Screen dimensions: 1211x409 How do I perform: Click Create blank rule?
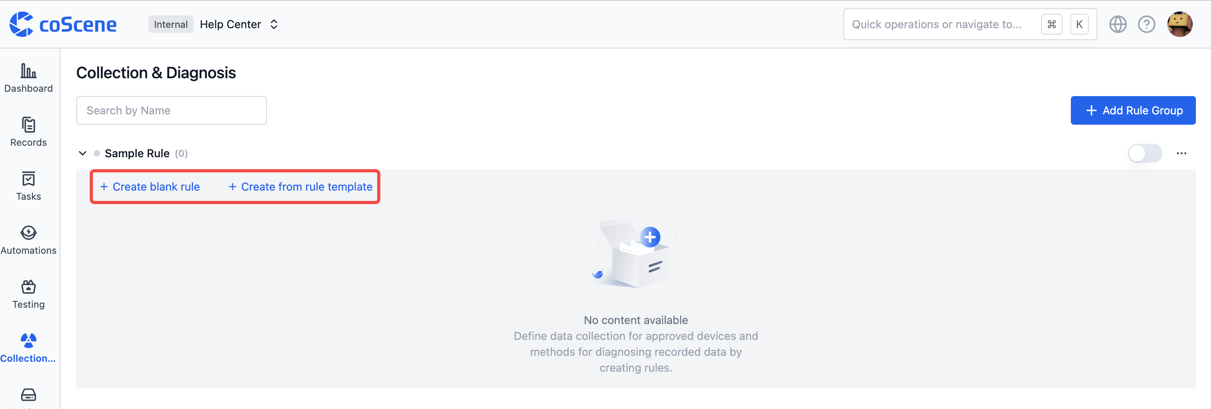point(150,187)
